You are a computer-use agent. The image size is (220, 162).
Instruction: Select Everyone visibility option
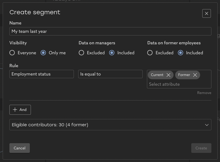coord(12,53)
